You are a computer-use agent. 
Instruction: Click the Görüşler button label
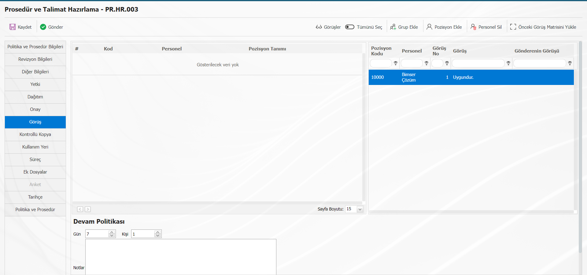[x=332, y=27]
